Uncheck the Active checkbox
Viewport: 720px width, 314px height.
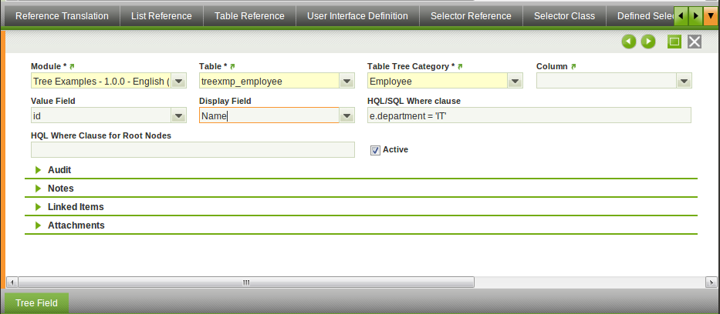click(376, 150)
